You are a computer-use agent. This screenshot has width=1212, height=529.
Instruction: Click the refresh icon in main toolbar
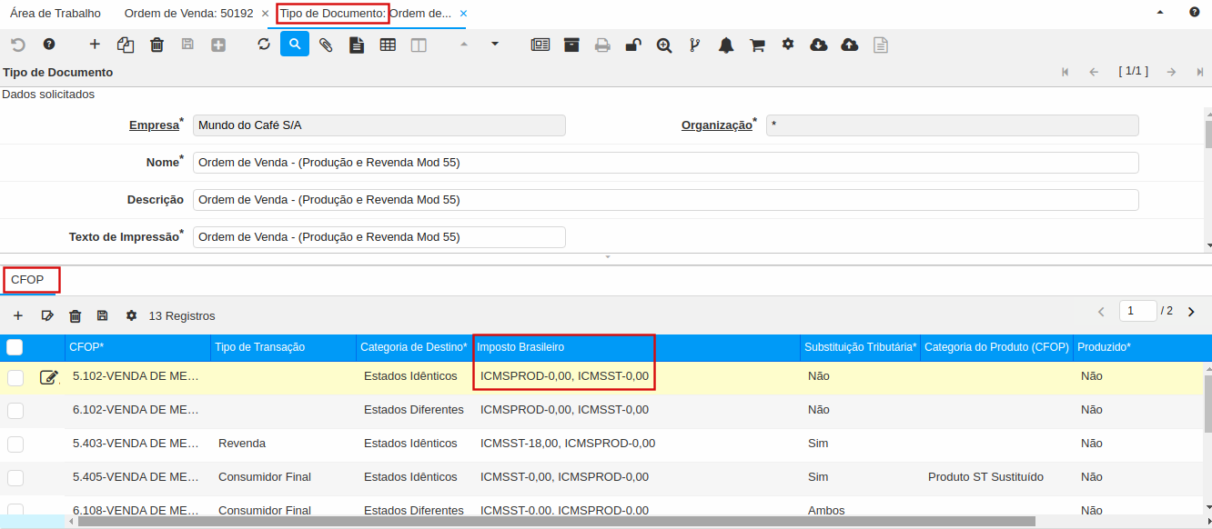click(x=264, y=45)
